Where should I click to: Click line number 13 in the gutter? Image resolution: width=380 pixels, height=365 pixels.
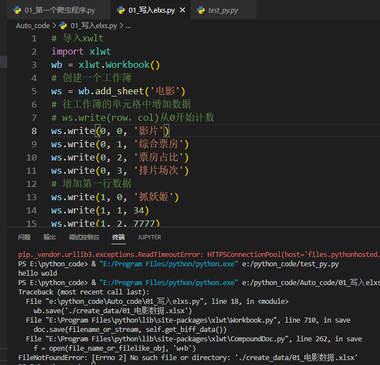[x=31, y=197]
